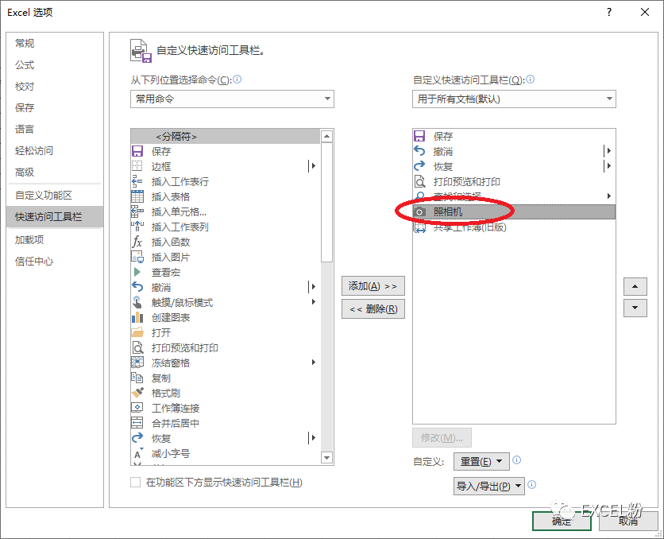This screenshot has width=664, height=539.
Task: Open the 用于所有文档 toolbar scope dropdown
Action: pyautogui.click(x=514, y=99)
